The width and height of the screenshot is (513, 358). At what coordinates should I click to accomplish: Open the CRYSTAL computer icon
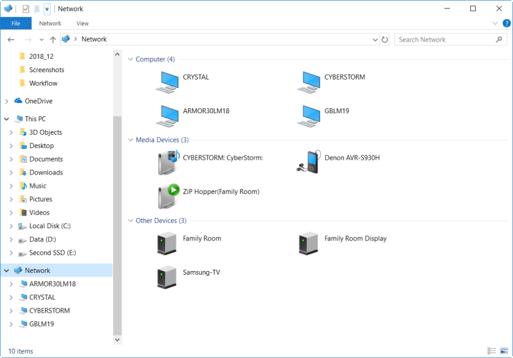[x=167, y=81]
